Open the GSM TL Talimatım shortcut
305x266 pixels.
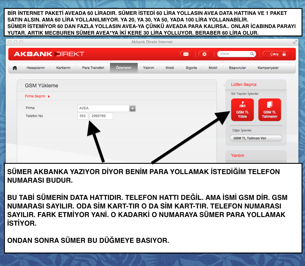269,110
